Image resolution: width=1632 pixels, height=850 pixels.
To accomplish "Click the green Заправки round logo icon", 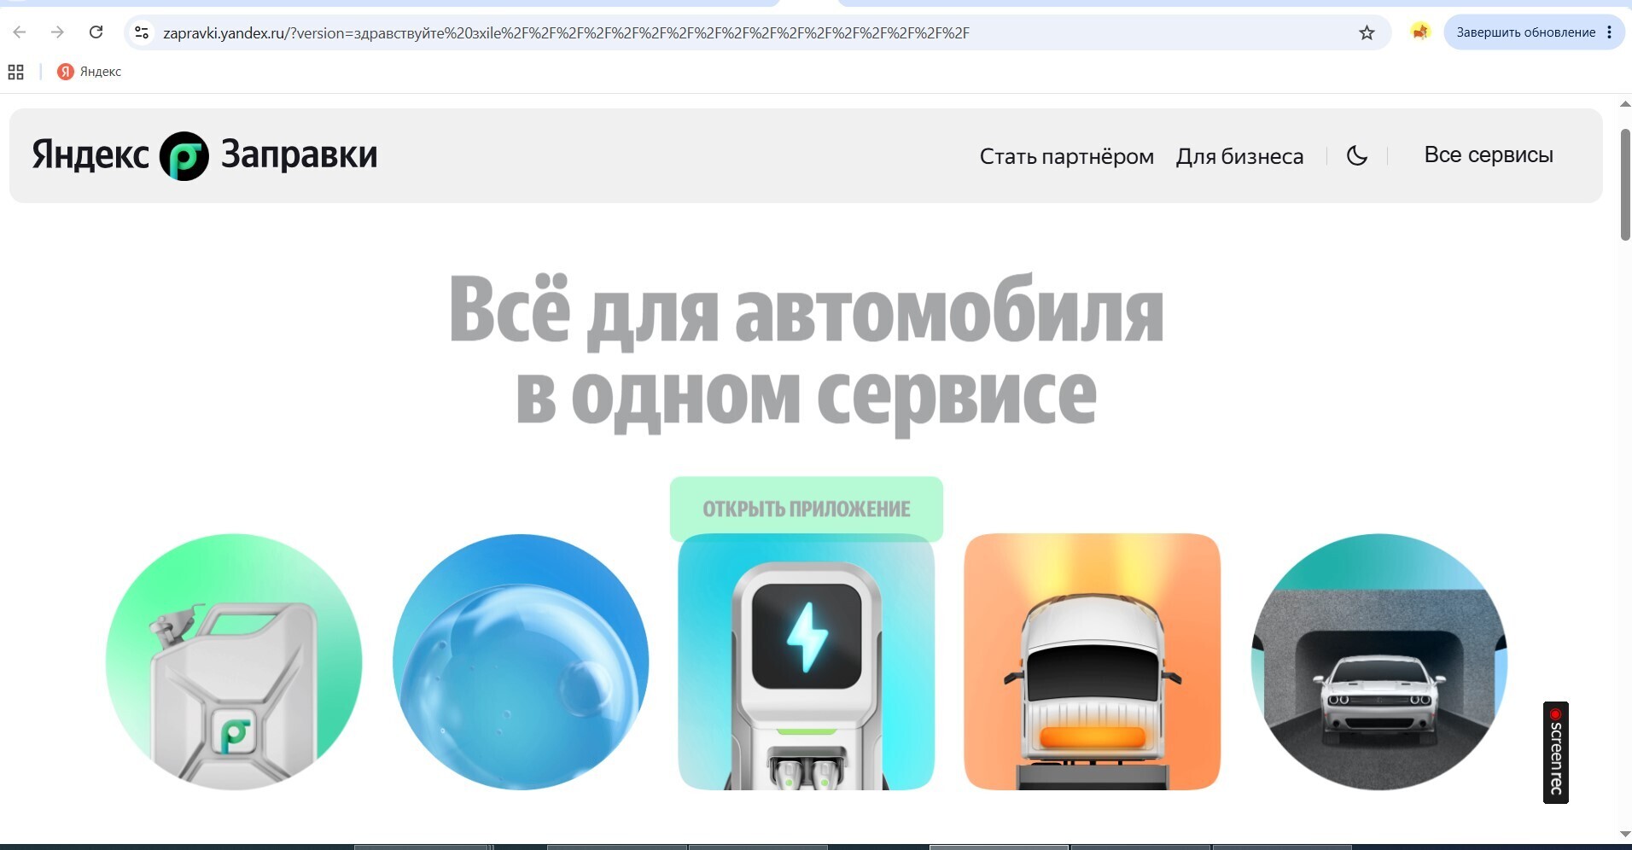I will (184, 156).
